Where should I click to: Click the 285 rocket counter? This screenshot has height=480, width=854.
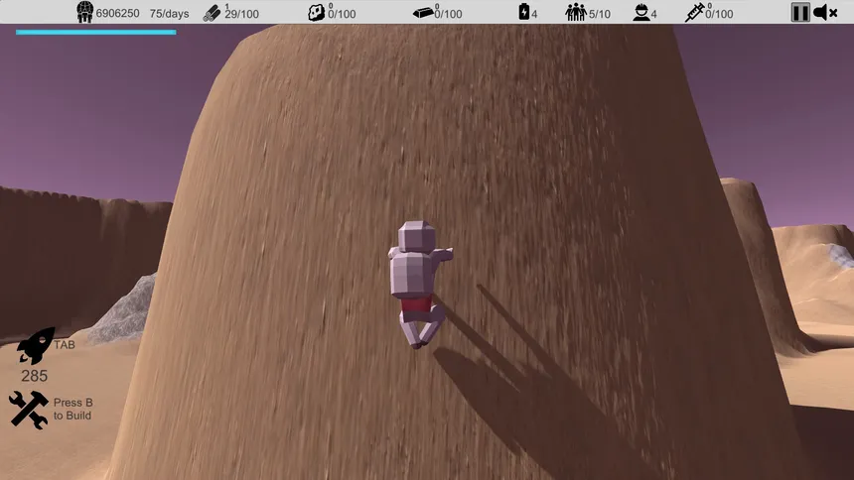35,376
